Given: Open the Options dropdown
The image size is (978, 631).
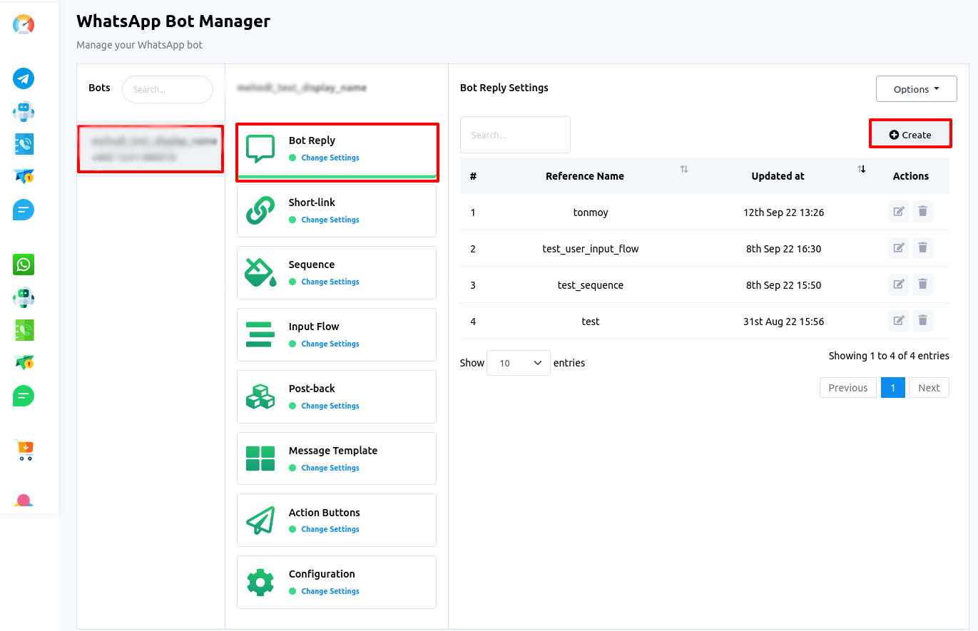Looking at the screenshot, I should [x=917, y=89].
